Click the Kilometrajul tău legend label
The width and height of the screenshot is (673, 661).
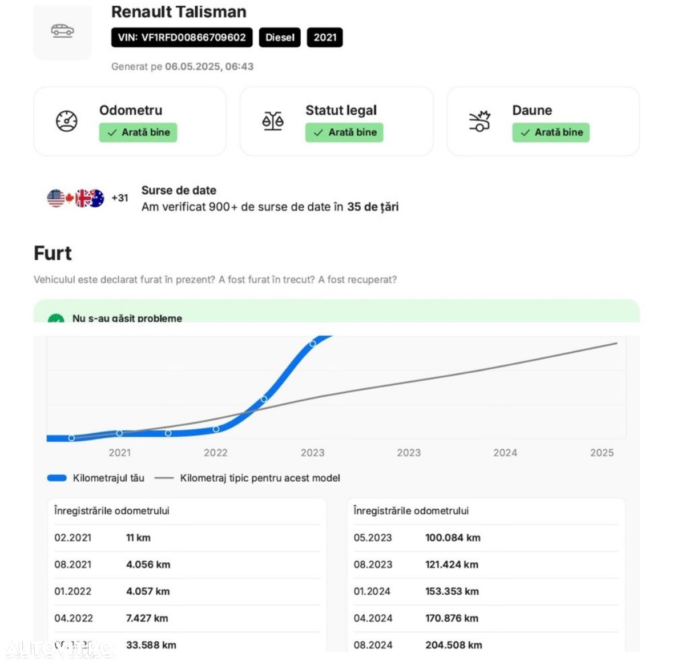pos(108,478)
